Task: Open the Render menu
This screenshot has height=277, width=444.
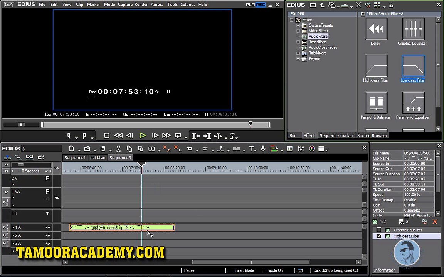Action: (141, 5)
